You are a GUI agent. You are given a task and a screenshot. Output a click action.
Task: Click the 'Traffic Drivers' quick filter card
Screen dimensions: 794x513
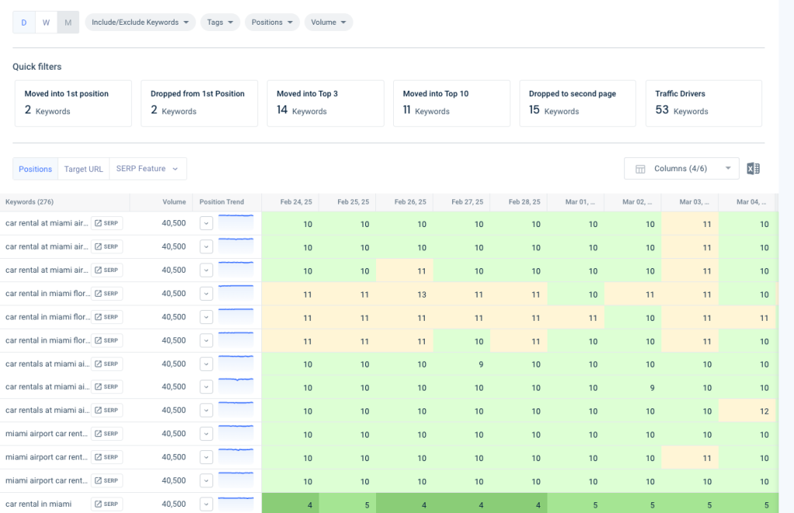(703, 103)
